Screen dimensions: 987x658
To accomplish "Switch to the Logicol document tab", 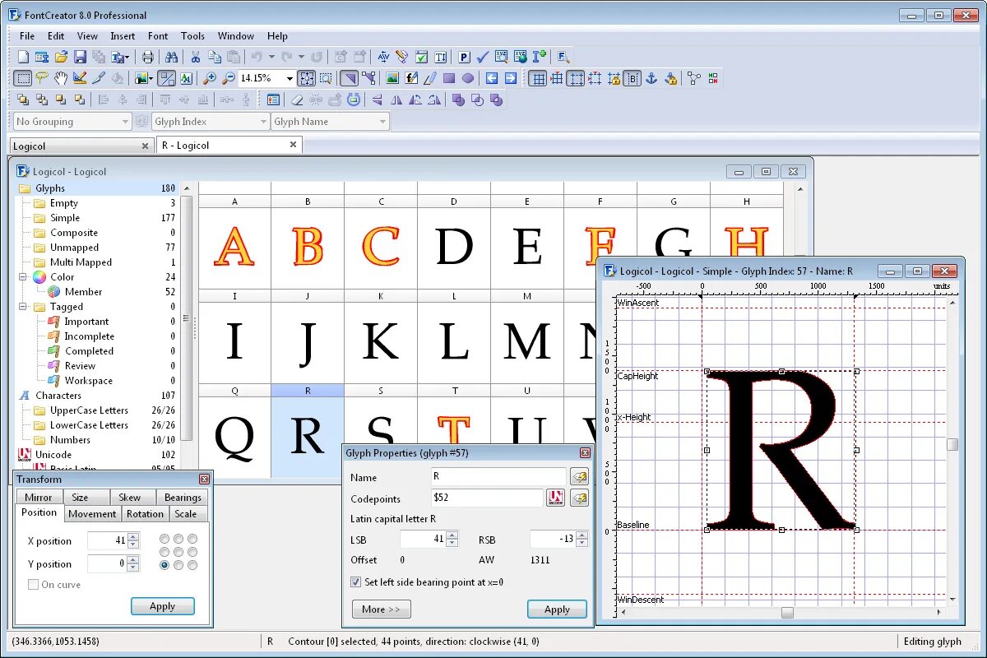I will pos(81,146).
